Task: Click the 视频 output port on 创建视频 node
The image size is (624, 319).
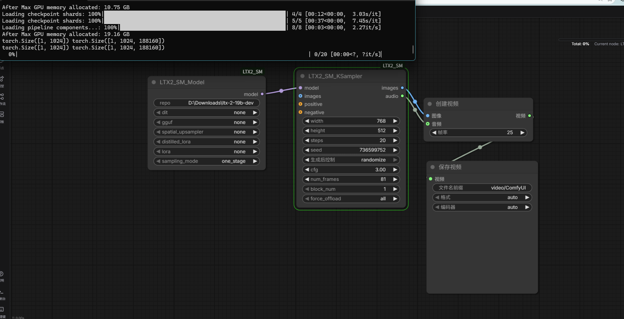Action: [x=529, y=116]
